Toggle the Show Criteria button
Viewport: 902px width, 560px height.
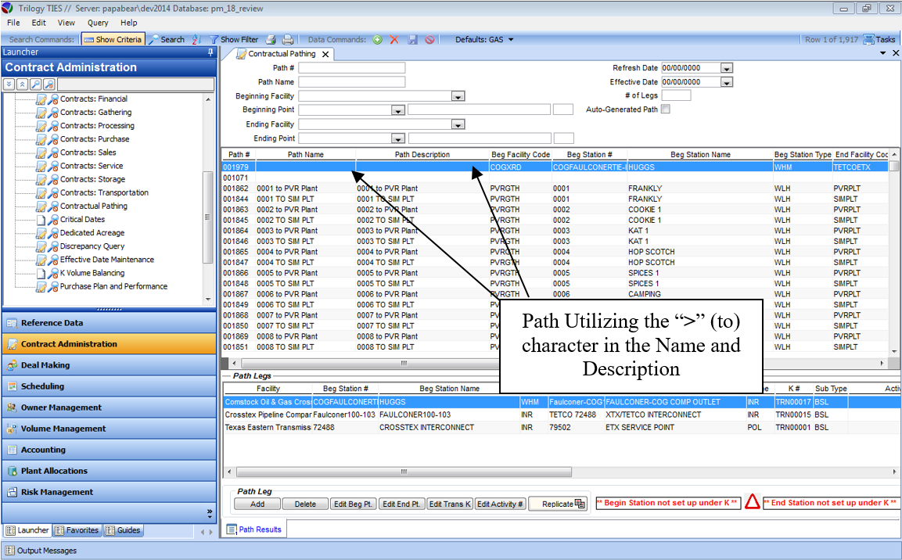coord(113,39)
